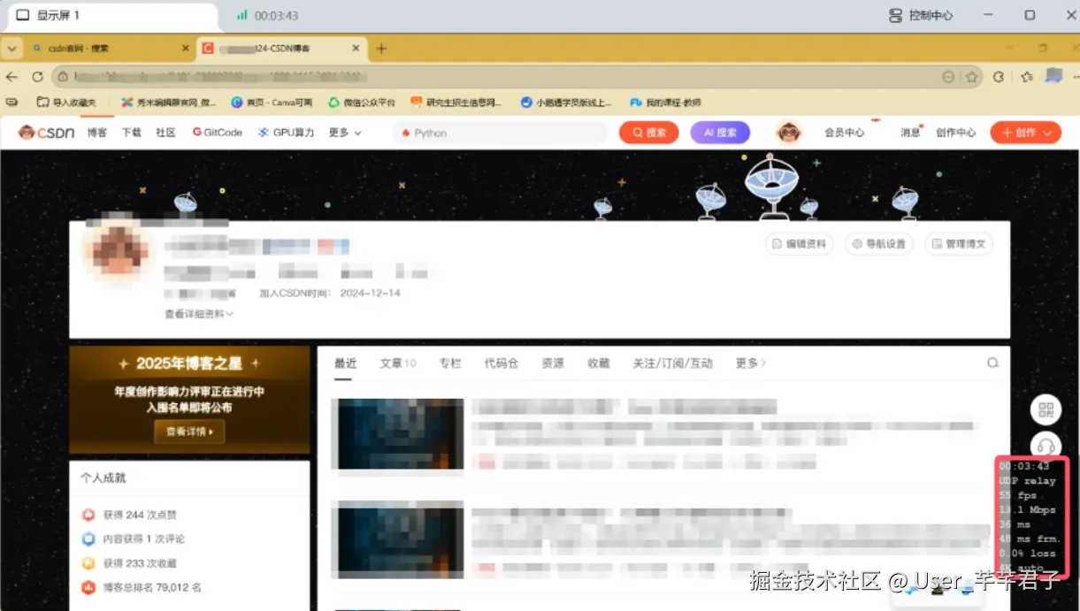Reload the current page
This screenshot has height=611, width=1080.
point(37,77)
